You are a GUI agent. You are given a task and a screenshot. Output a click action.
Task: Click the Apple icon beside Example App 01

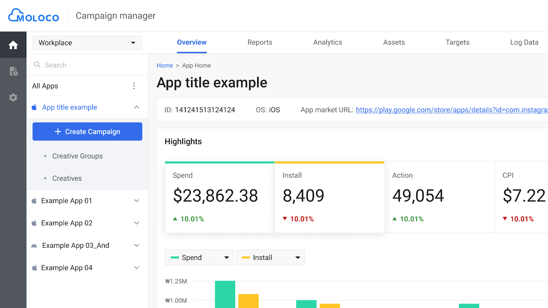34,201
